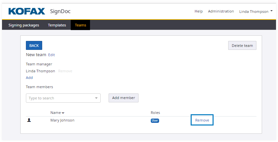Click the Delete team button
This screenshot has height=142, width=278.
(x=242, y=46)
